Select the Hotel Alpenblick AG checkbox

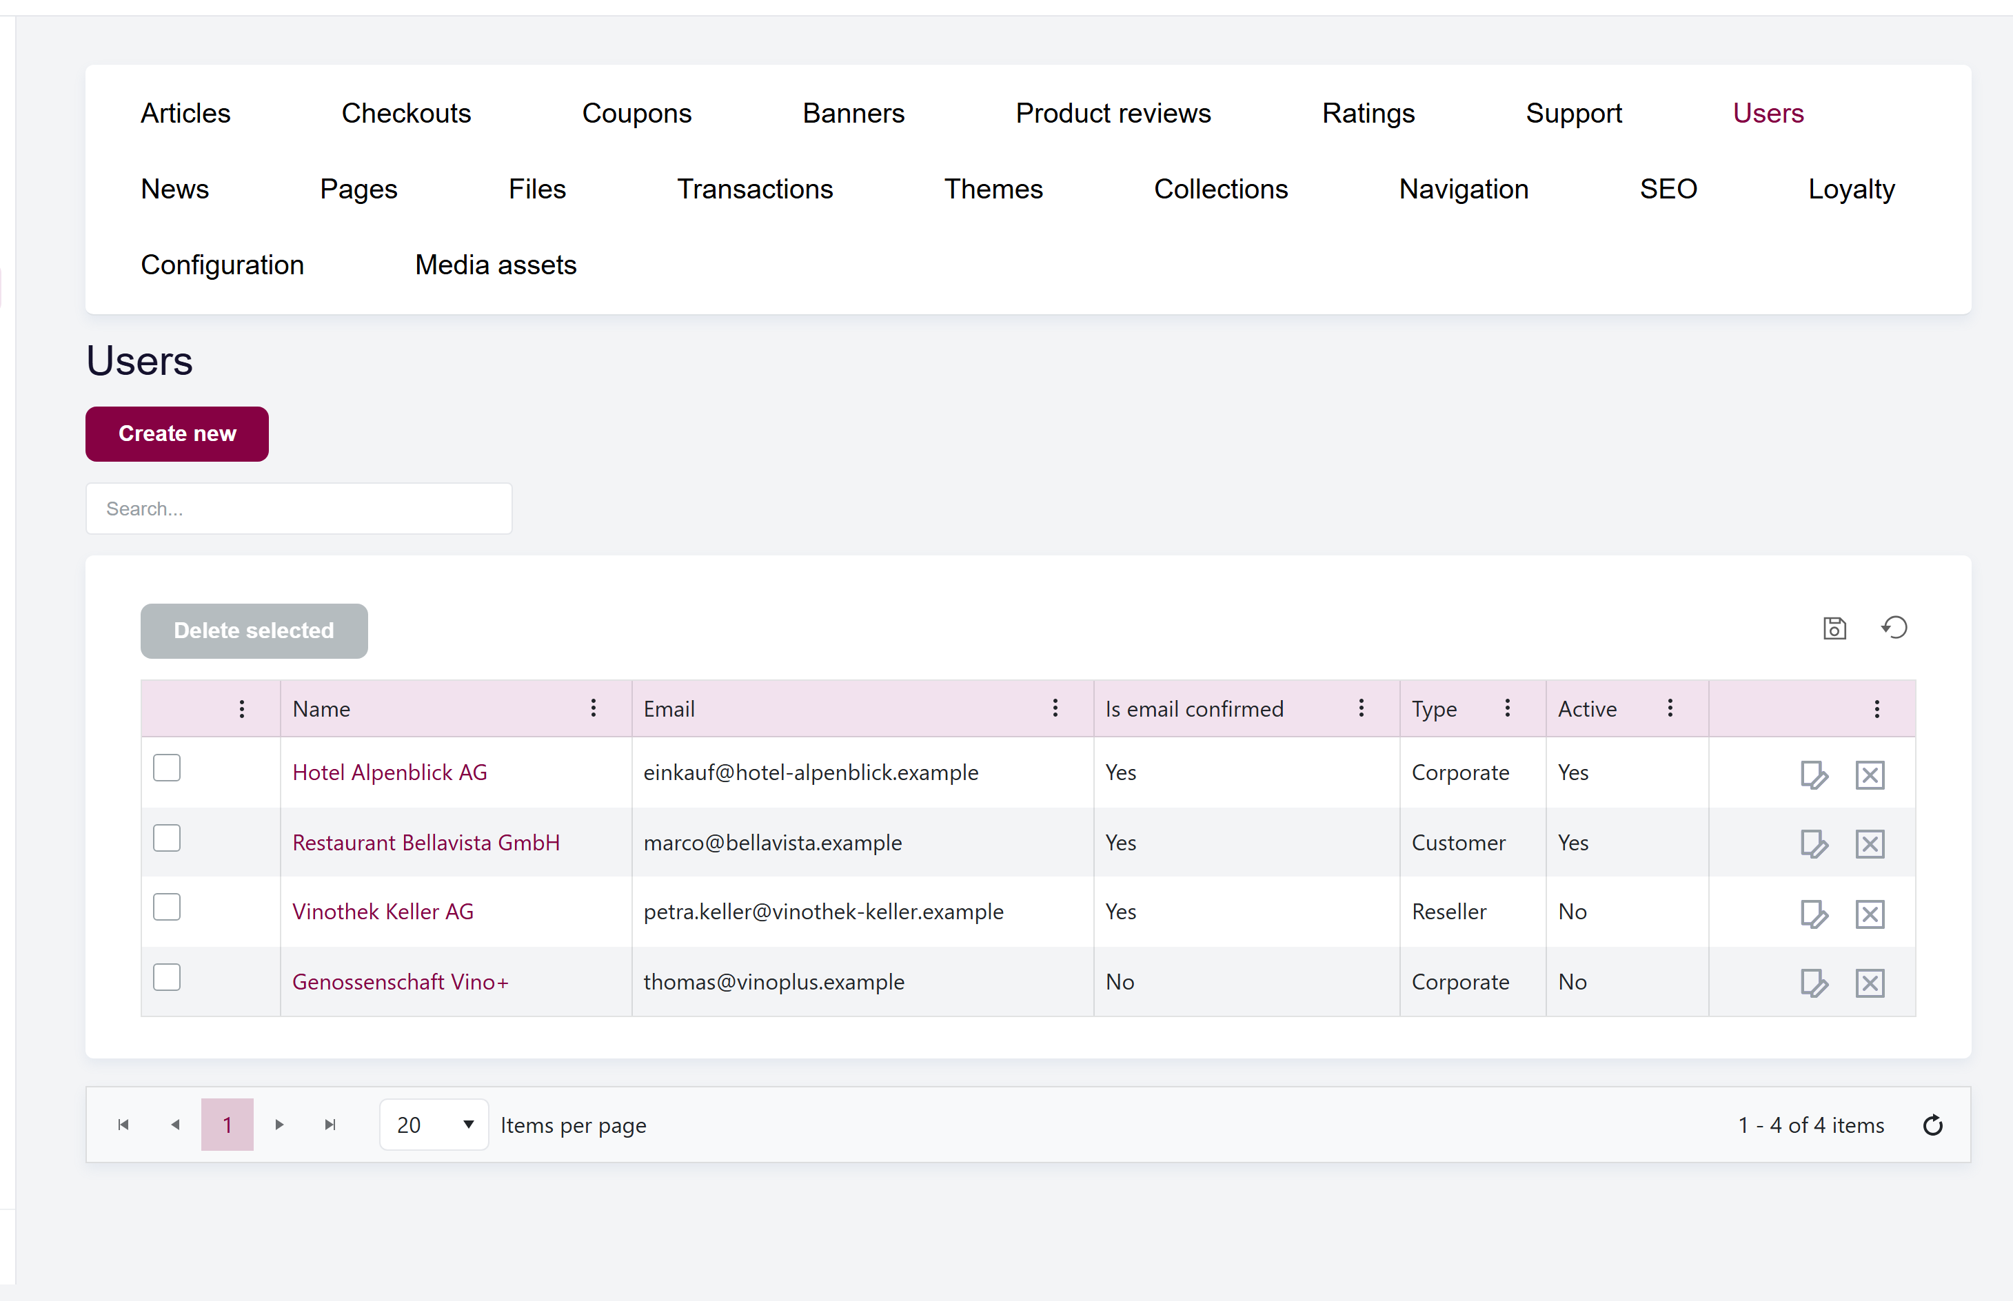tap(166, 768)
